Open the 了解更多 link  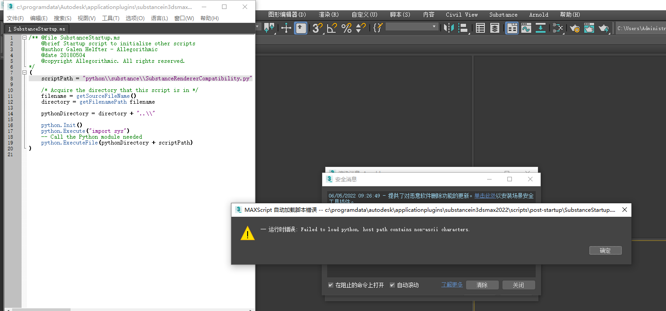(452, 285)
